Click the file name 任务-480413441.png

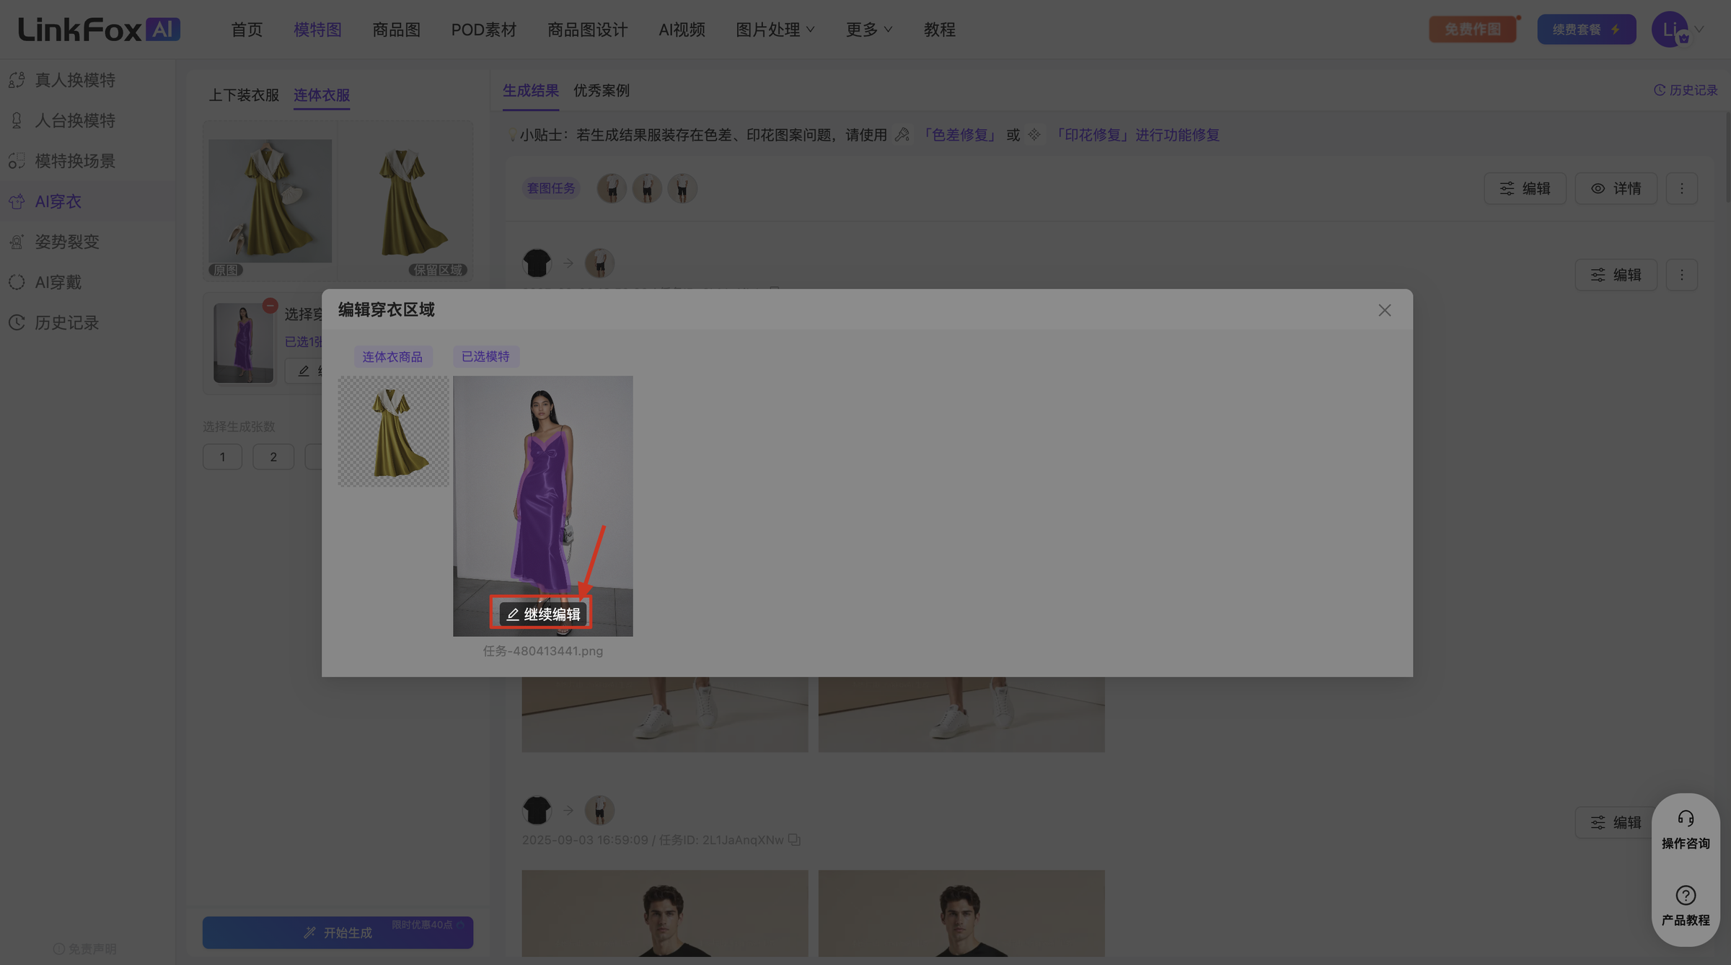point(543,651)
